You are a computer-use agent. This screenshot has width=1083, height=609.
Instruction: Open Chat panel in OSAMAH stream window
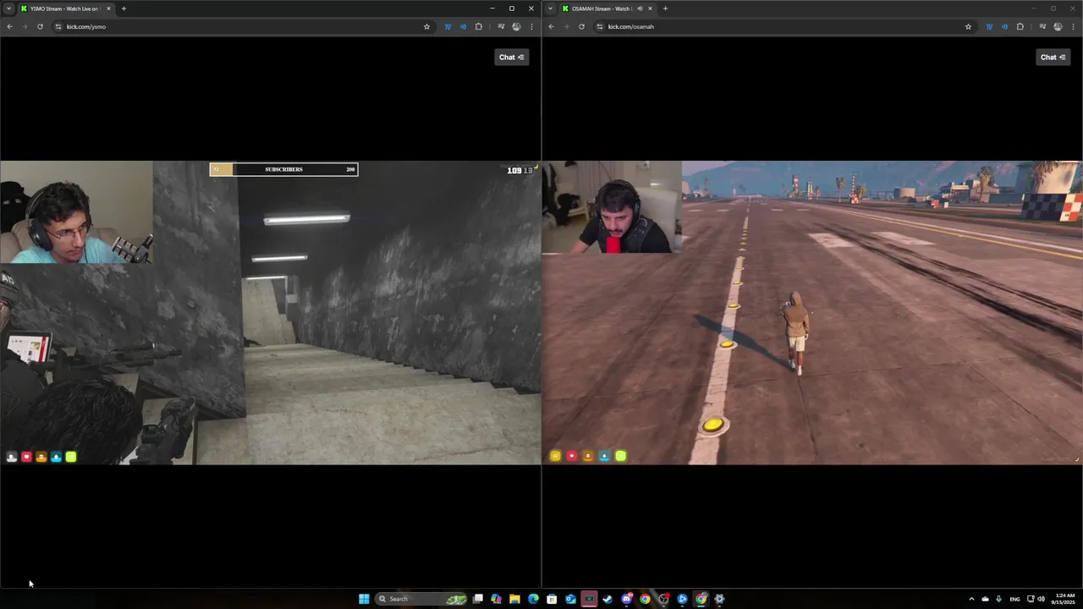pyautogui.click(x=1053, y=57)
